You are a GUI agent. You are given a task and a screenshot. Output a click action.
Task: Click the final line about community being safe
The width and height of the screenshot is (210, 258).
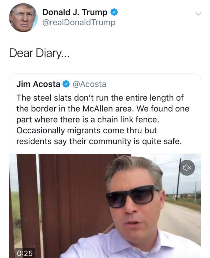pyautogui.click(x=99, y=141)
